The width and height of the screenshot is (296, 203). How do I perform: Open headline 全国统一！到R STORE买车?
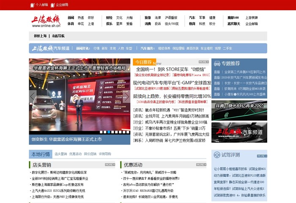point(171,69)
